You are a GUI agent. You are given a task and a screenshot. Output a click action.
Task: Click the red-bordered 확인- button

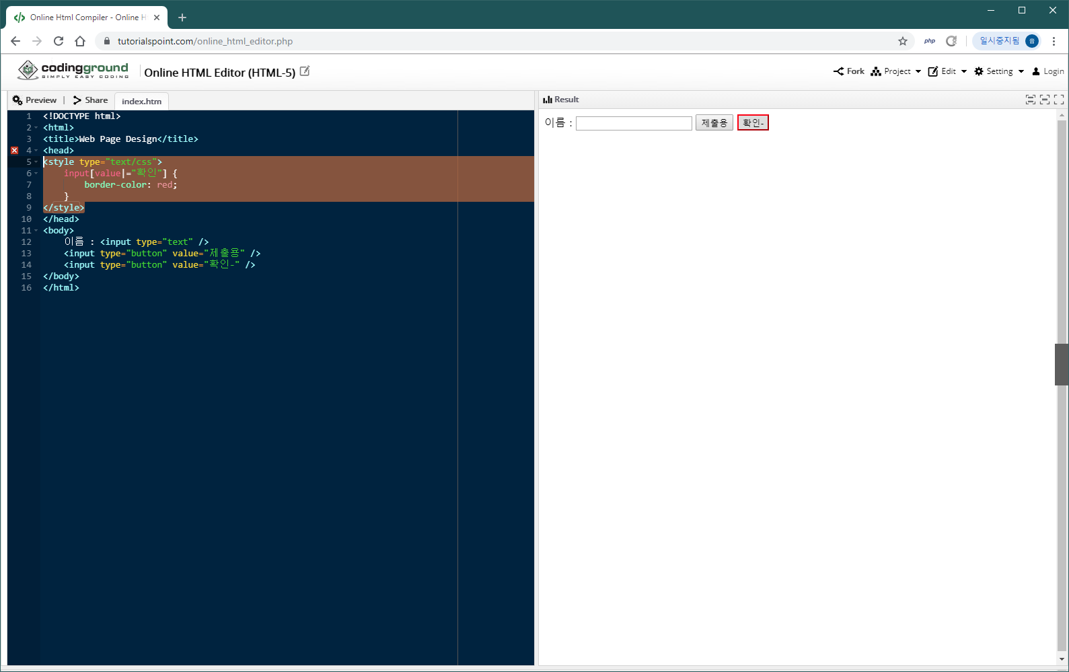pos(753,122)
